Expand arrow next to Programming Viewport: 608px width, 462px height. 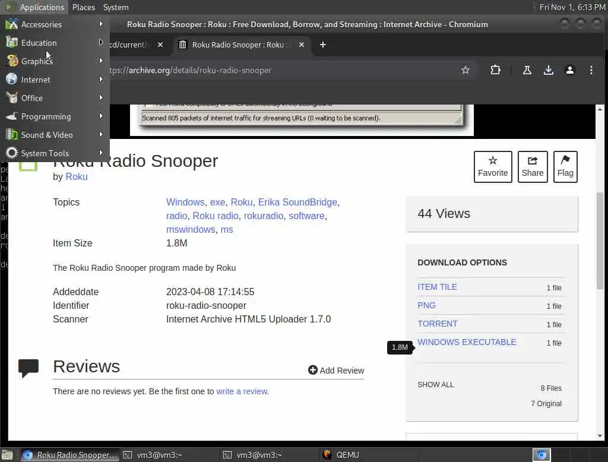(101, 116)
